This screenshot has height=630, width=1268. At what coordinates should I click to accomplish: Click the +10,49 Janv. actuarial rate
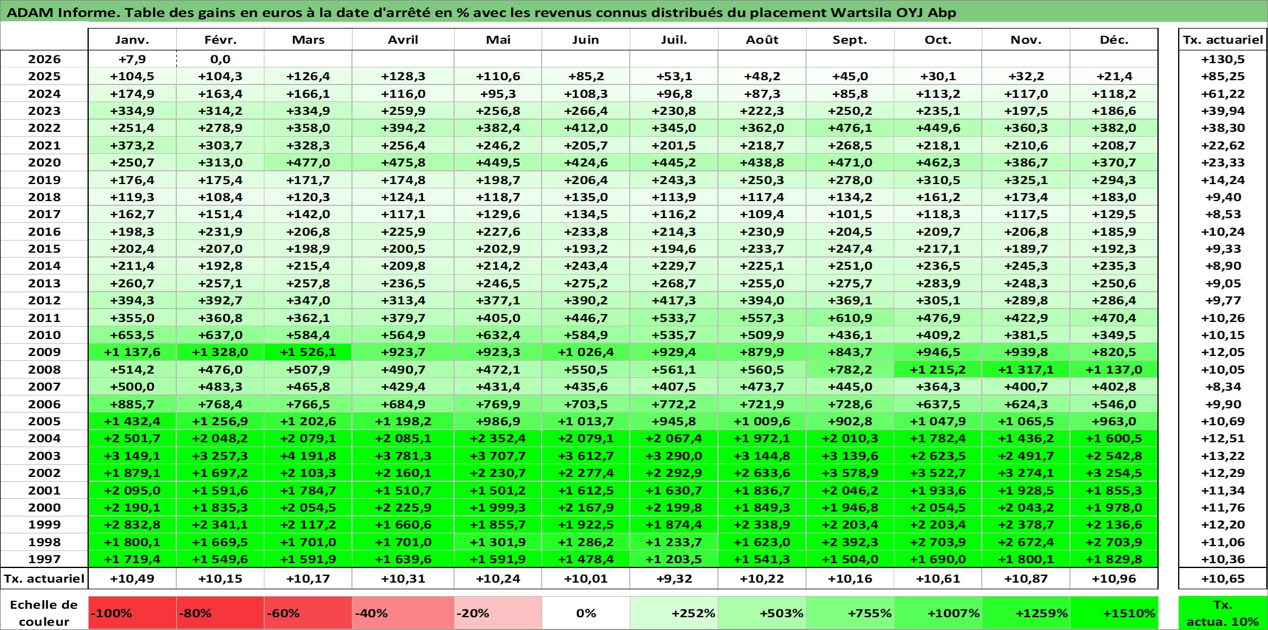point(133,578)
